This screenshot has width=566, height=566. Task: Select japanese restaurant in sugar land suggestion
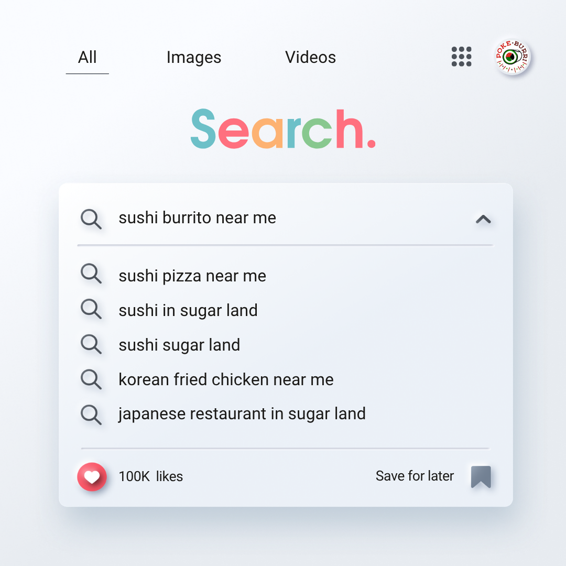(242, 414)
